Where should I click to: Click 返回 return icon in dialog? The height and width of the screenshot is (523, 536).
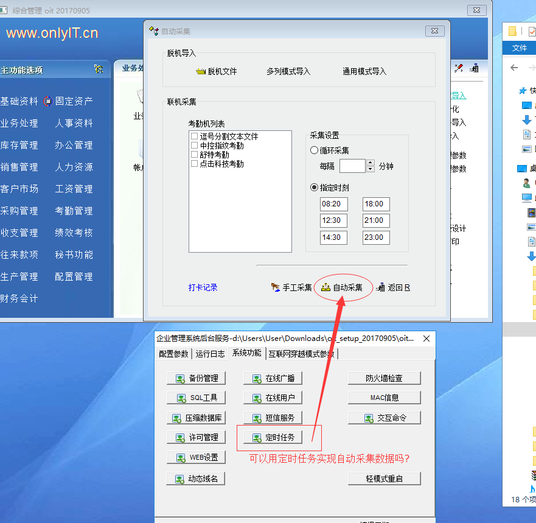click(381, 287)
